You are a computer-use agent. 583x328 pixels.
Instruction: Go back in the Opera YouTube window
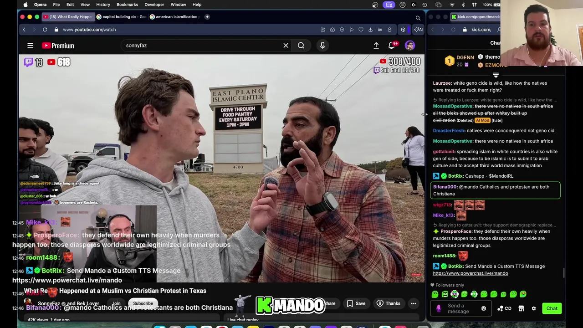pyautogui.click(x=24, y=30)
